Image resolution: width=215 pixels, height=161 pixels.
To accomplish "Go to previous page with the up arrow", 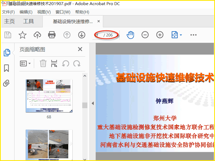I will click(x=67, y=35).
